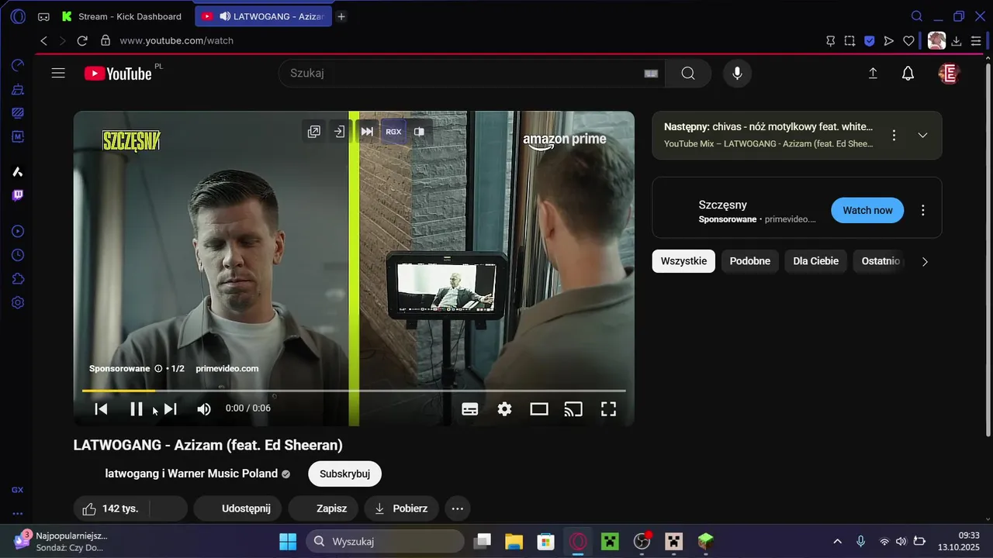
Task: Pop out video with detach icon
Action: coord(313,132)
